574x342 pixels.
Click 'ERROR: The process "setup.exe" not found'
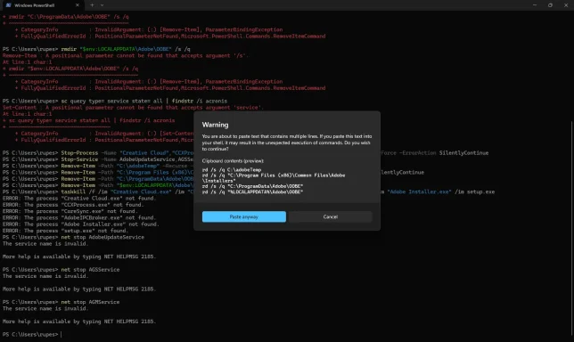tap(65, 231)
